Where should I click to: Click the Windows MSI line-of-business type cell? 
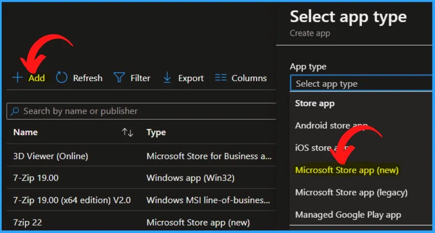(x=208, y=200)
